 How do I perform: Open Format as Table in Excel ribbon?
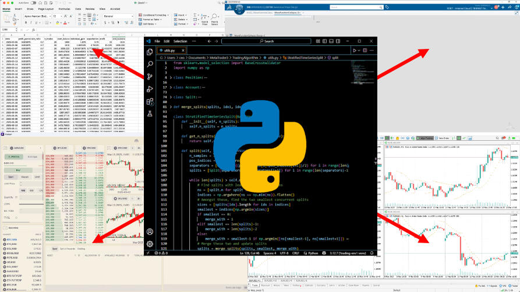[x=151, y=20]
